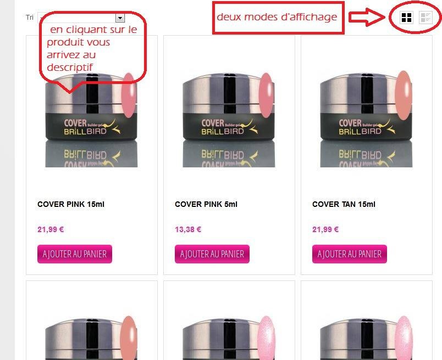The width and height of the screenshot is (442, 360).
Task: Select the tan color swatch on COVER TAN 15ml
Action: 404,95
